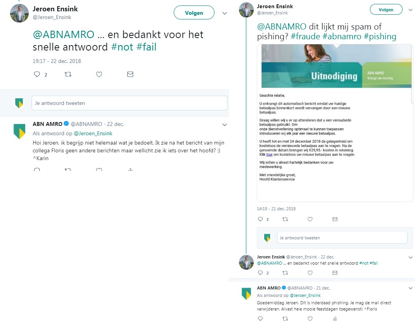The image size is (415, 321).
Task: Expand chevron on Jeroen's 22 dec. thread reply
Action: pos(410,257)
